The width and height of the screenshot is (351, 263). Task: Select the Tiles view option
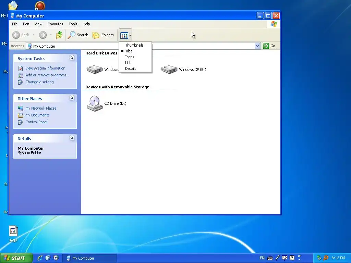pyautogui.click(x=129, y=51)
